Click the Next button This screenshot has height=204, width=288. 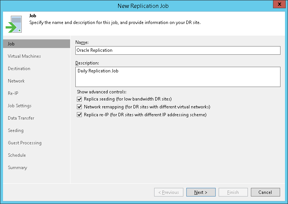[201, 192]
